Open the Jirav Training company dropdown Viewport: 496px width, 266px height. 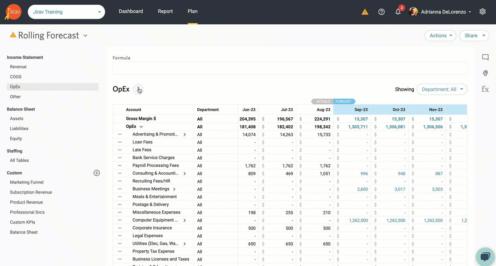[66, 12]
